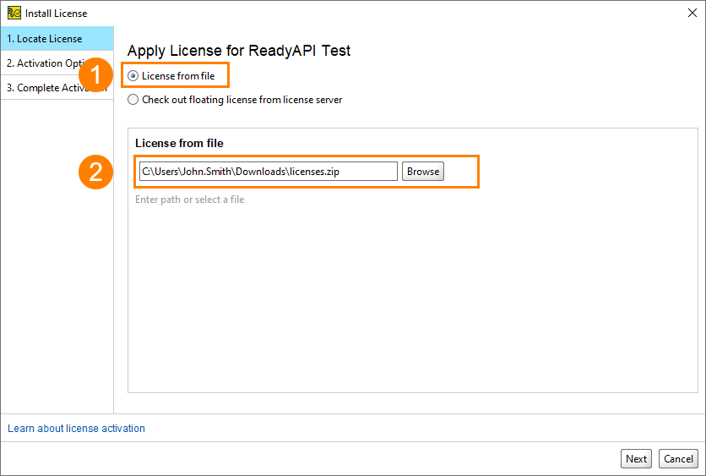Select the 1. Locate License step
Screen dimensions: 706x476
pyautogui.click(x=57, y=39)
